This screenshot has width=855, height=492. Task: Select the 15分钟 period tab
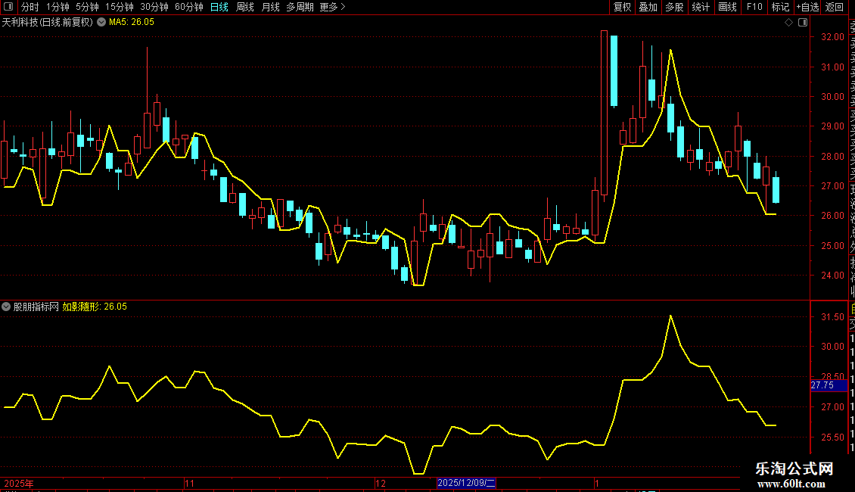(x=120, y=7)
